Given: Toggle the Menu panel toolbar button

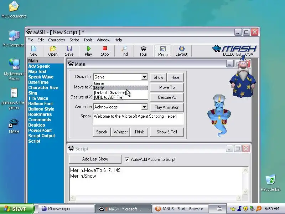Looking at the screenshot, I should (163, 51).
